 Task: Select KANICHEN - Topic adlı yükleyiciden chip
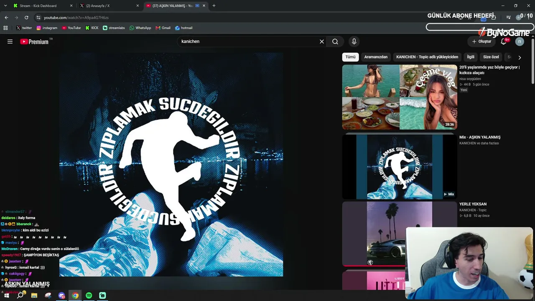[x=427, y=57]
